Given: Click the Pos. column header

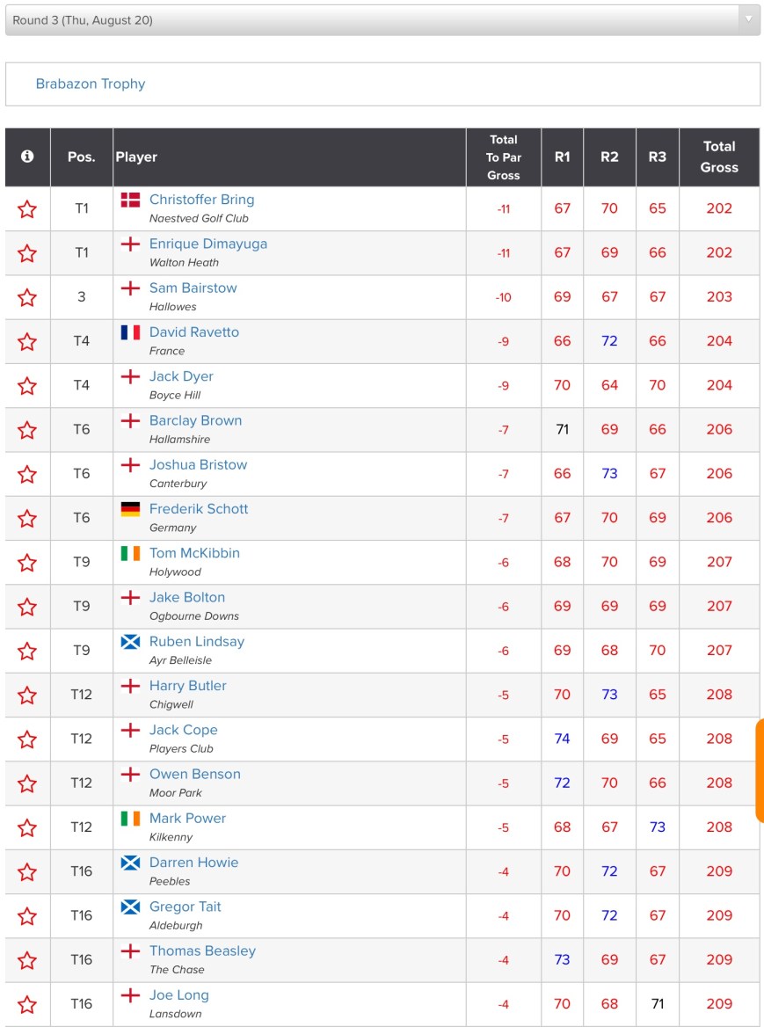Looking at the screenshot, I should coord(81,157).
